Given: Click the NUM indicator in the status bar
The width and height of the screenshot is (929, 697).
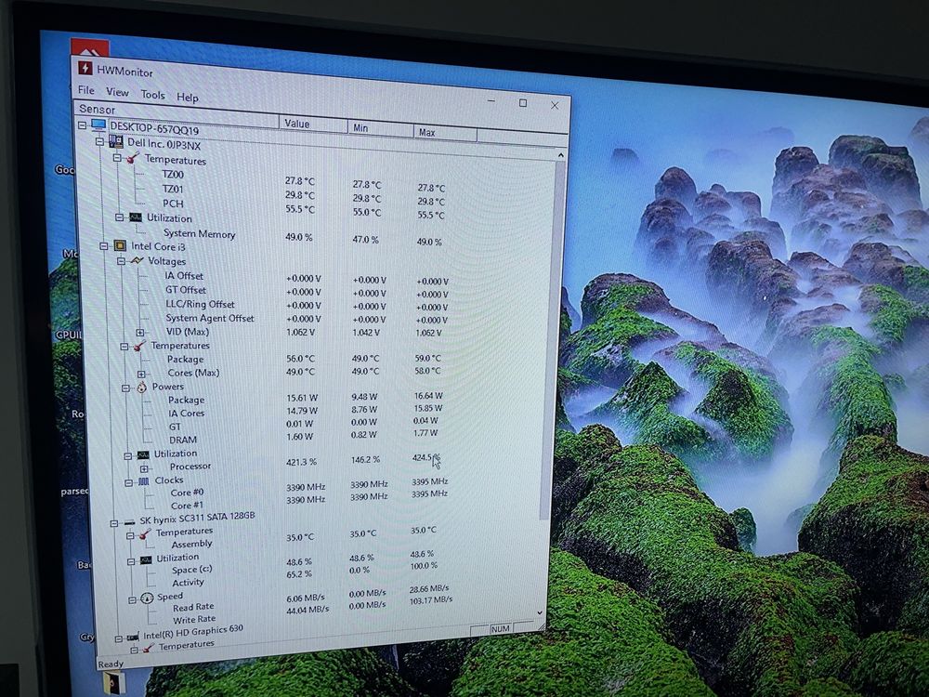Looking at the screenshot, I should [x=500, y=629].
